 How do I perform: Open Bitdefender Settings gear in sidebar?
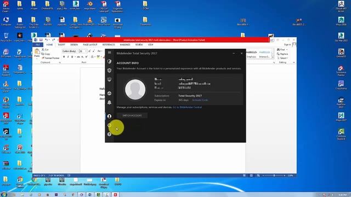[x=109, y=125]
